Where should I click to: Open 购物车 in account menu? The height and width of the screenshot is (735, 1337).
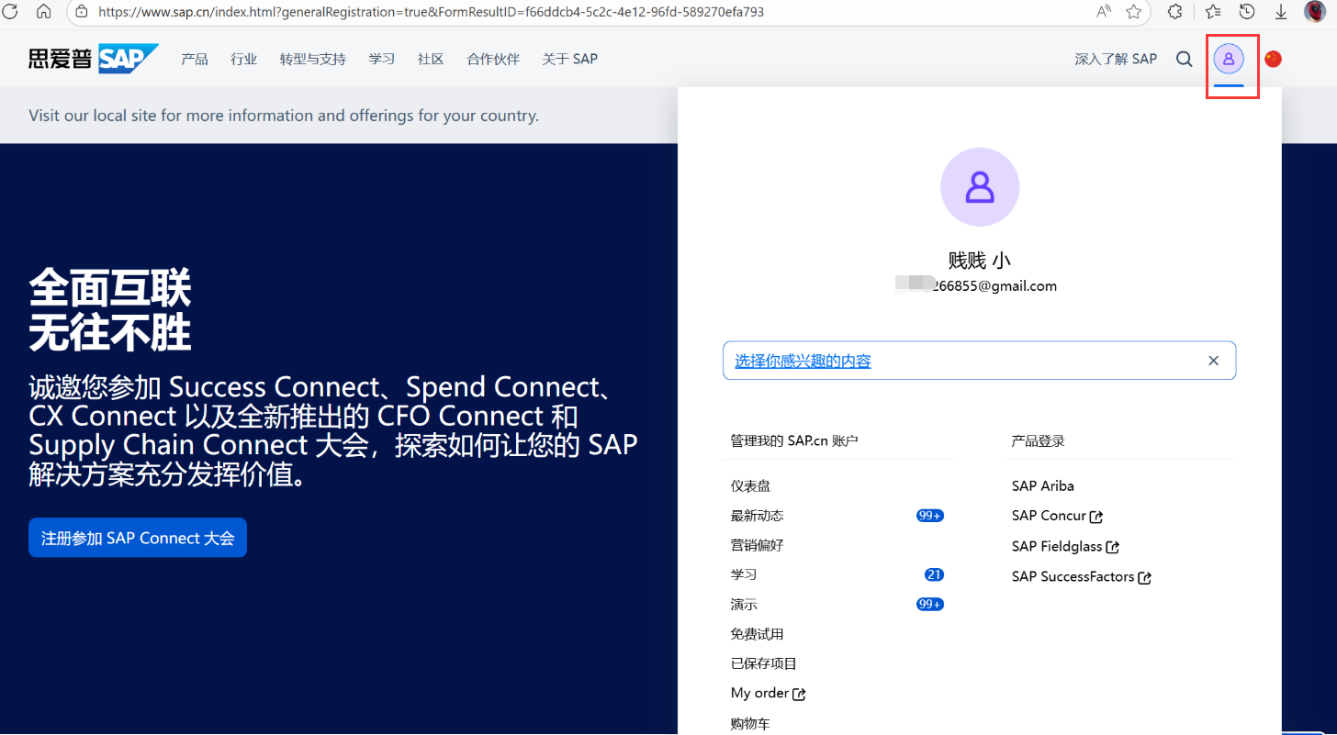coord(751,724)
